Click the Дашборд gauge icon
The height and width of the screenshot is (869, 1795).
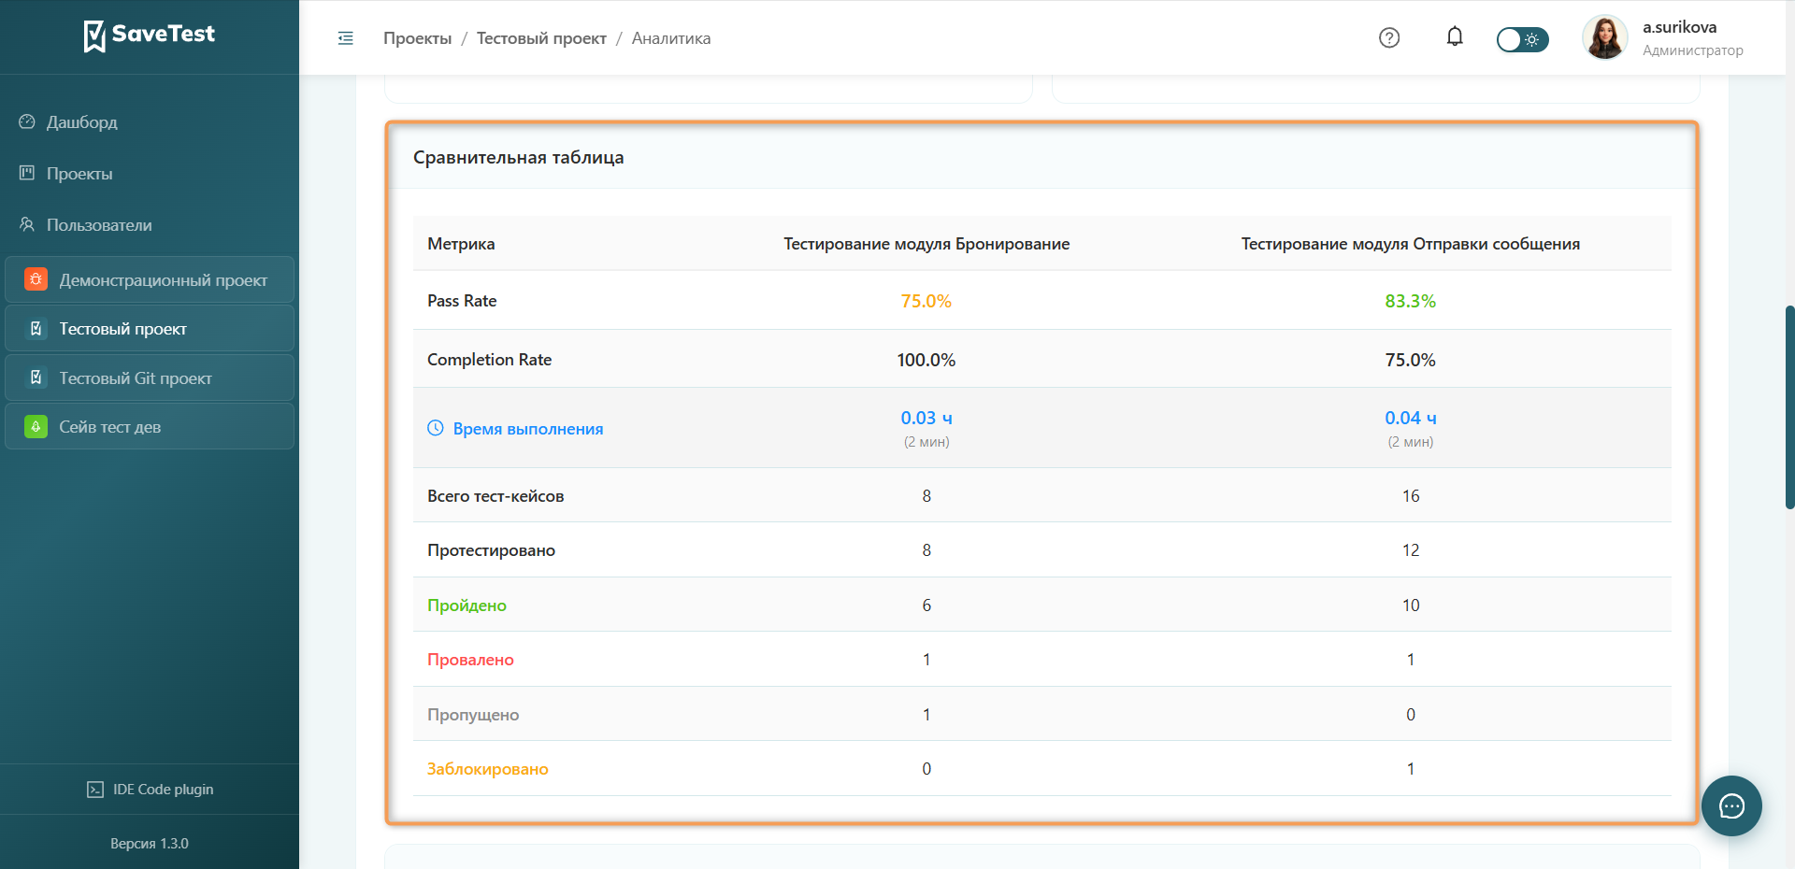click(27, 121)
